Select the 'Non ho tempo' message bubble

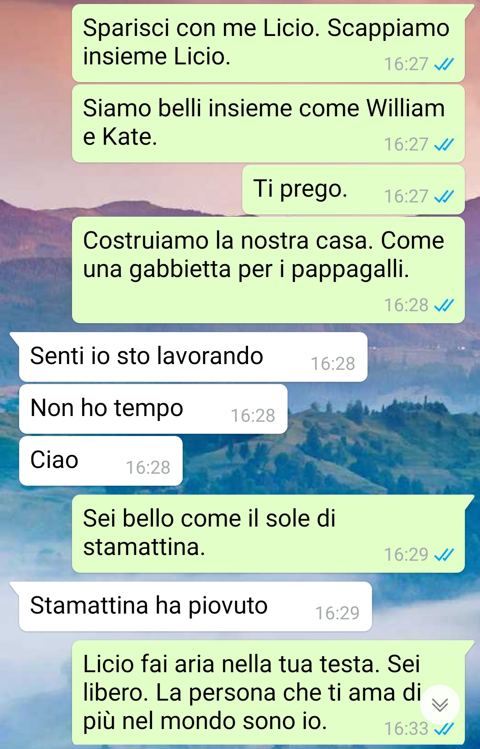153,409
